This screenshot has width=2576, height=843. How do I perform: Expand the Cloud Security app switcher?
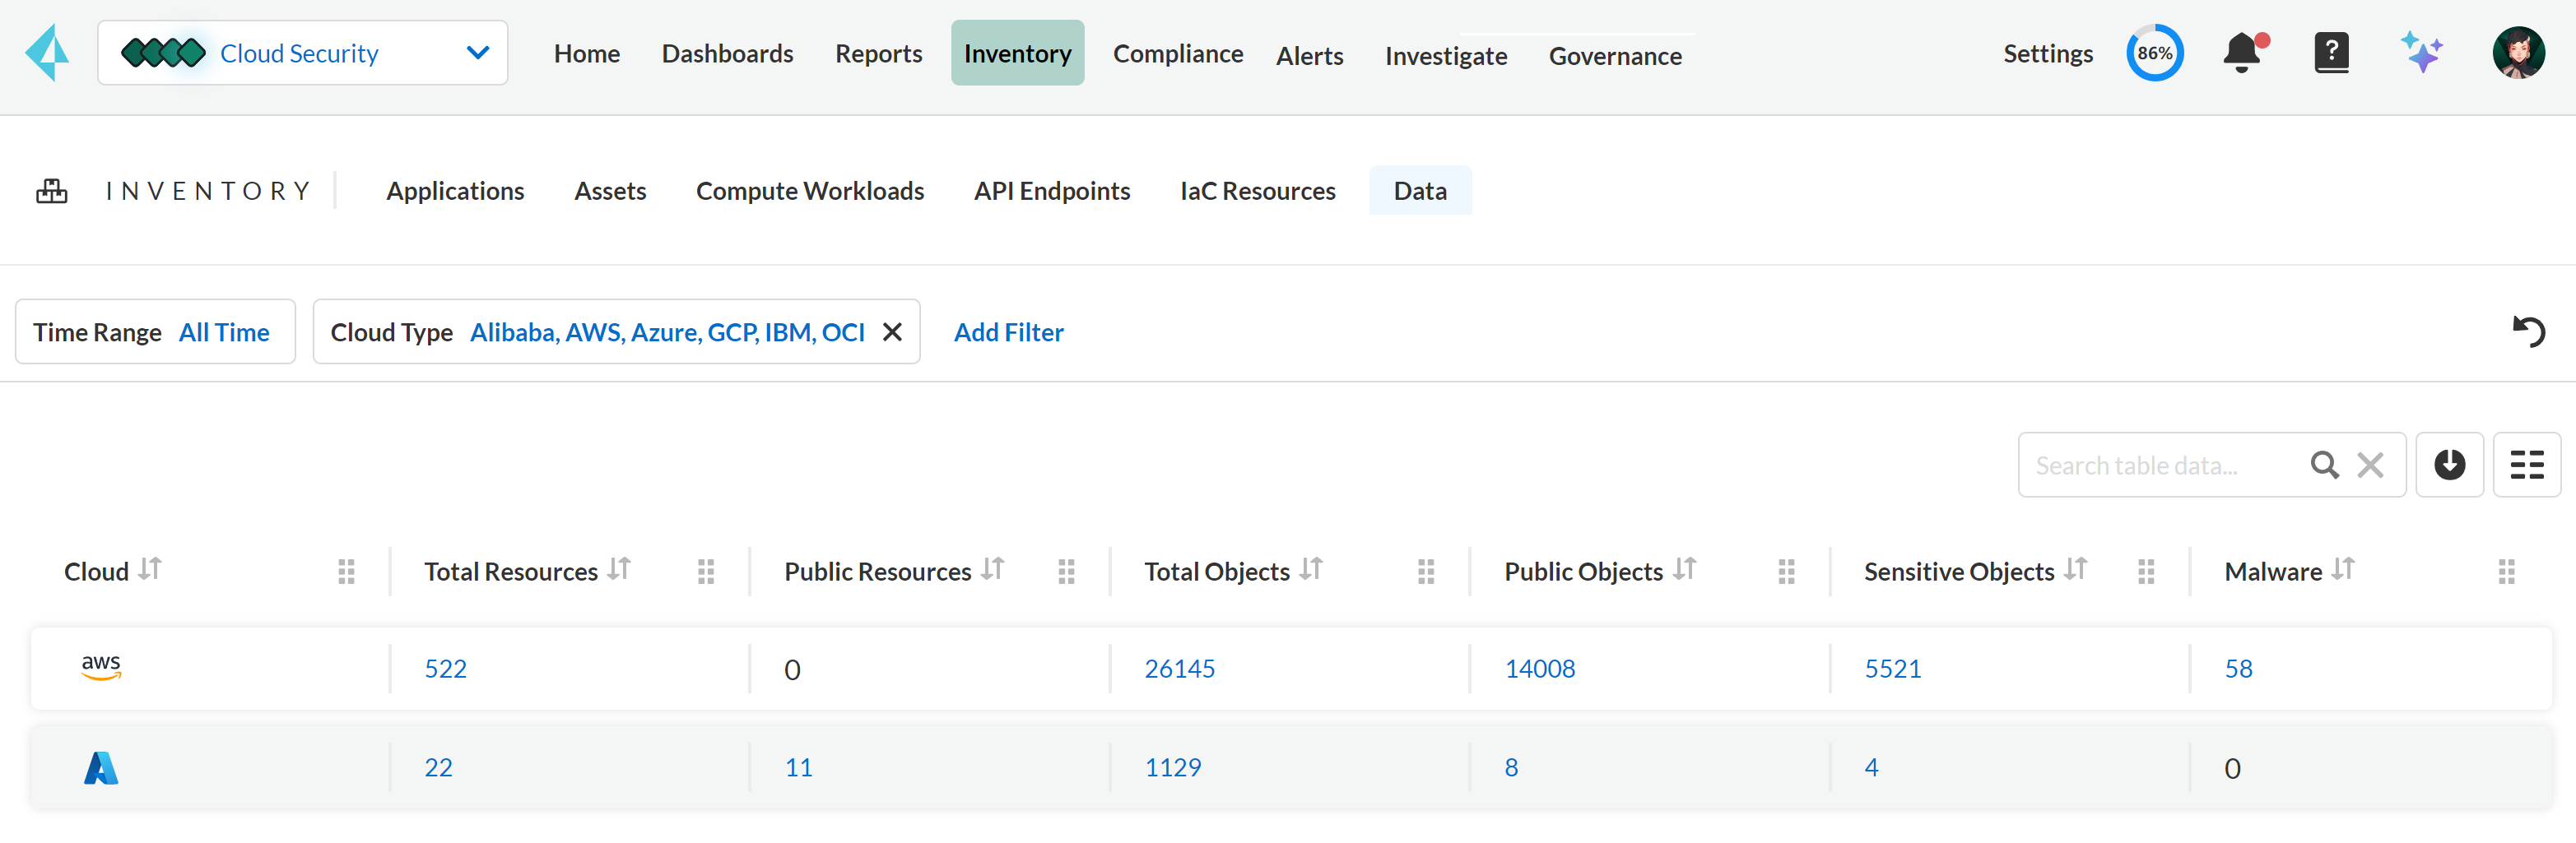302,53
